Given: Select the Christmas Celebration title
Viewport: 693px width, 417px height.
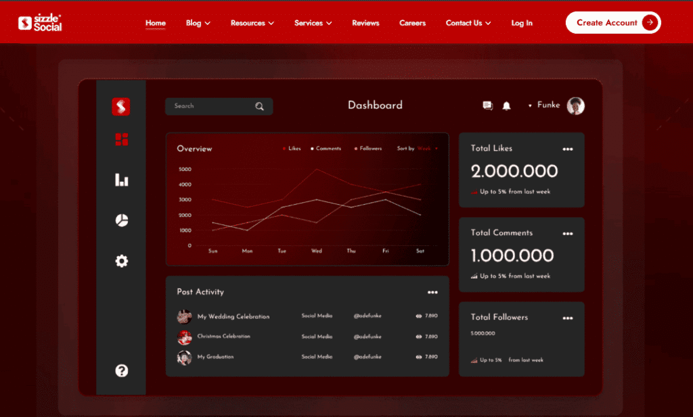Looking at the screenshot, I should (x=223, y=337).
